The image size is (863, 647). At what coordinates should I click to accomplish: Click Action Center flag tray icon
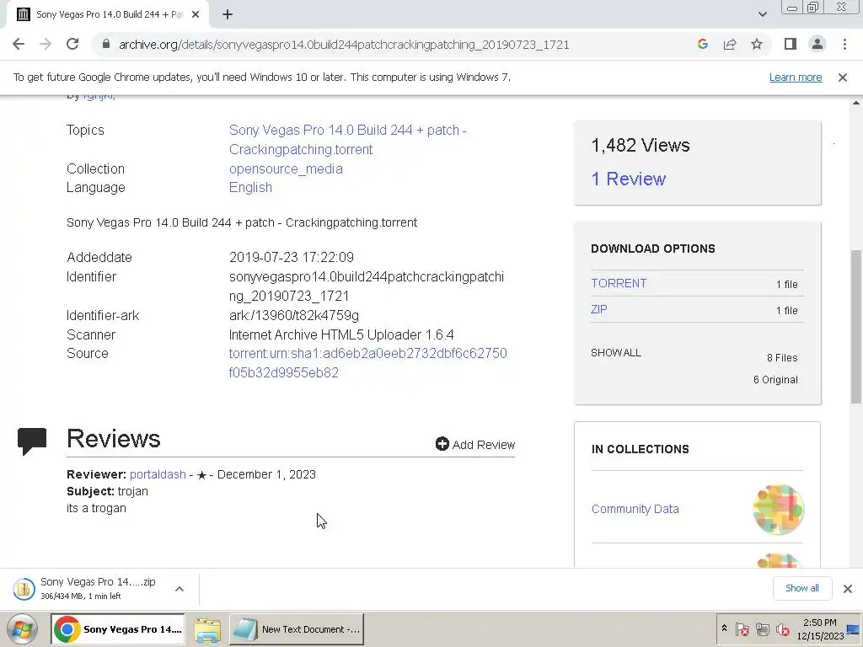tap(742, 629)
